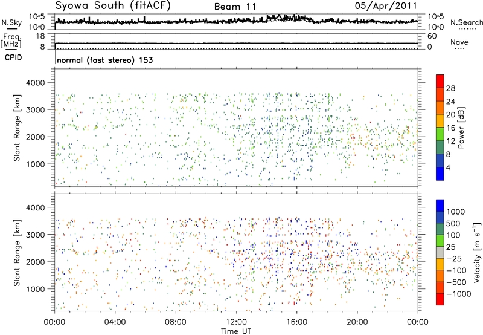Viewport: 483px width, 335px height.
Task: Click the 'Nave' legend label
Action: click(459, 42)
